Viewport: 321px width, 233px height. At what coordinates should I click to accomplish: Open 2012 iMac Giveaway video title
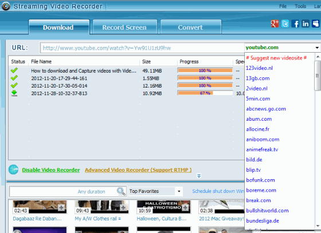click(221, 219)
